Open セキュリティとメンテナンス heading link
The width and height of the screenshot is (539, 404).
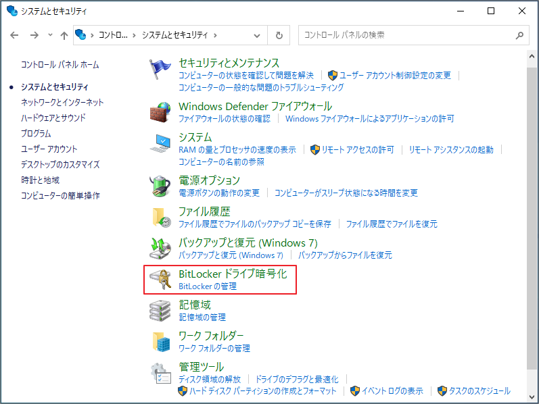point(229,63)
